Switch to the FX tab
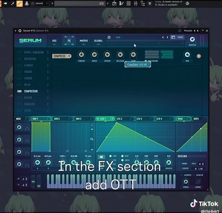Screen dimensions: 222x213 coord(69,40)
